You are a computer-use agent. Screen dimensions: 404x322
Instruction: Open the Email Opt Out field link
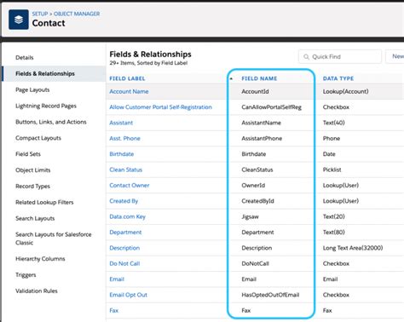(x=129, y=295)
